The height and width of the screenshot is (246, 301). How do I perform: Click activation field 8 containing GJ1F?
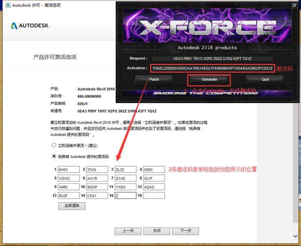click(154, 178)
